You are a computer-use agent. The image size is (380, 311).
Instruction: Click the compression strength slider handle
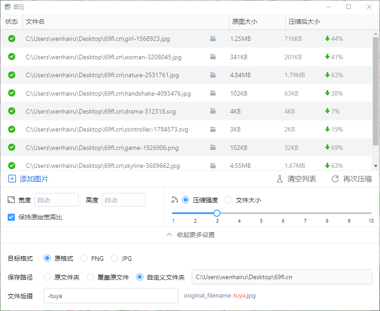click(x=217, y=213)
